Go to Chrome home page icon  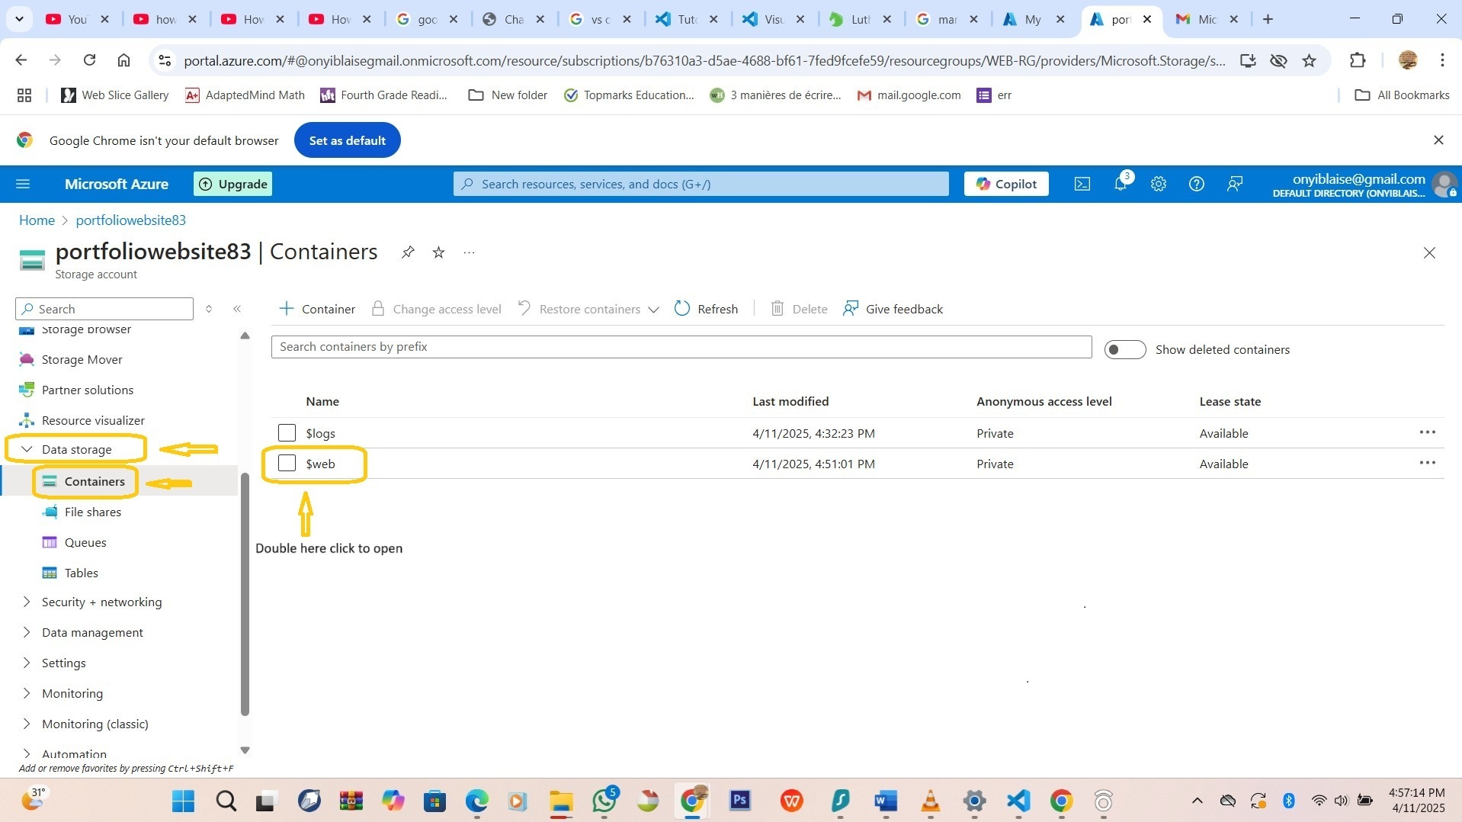123,60
